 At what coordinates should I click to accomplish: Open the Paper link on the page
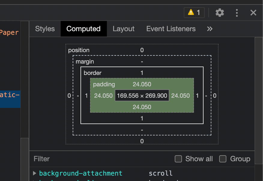click(9, 32)
